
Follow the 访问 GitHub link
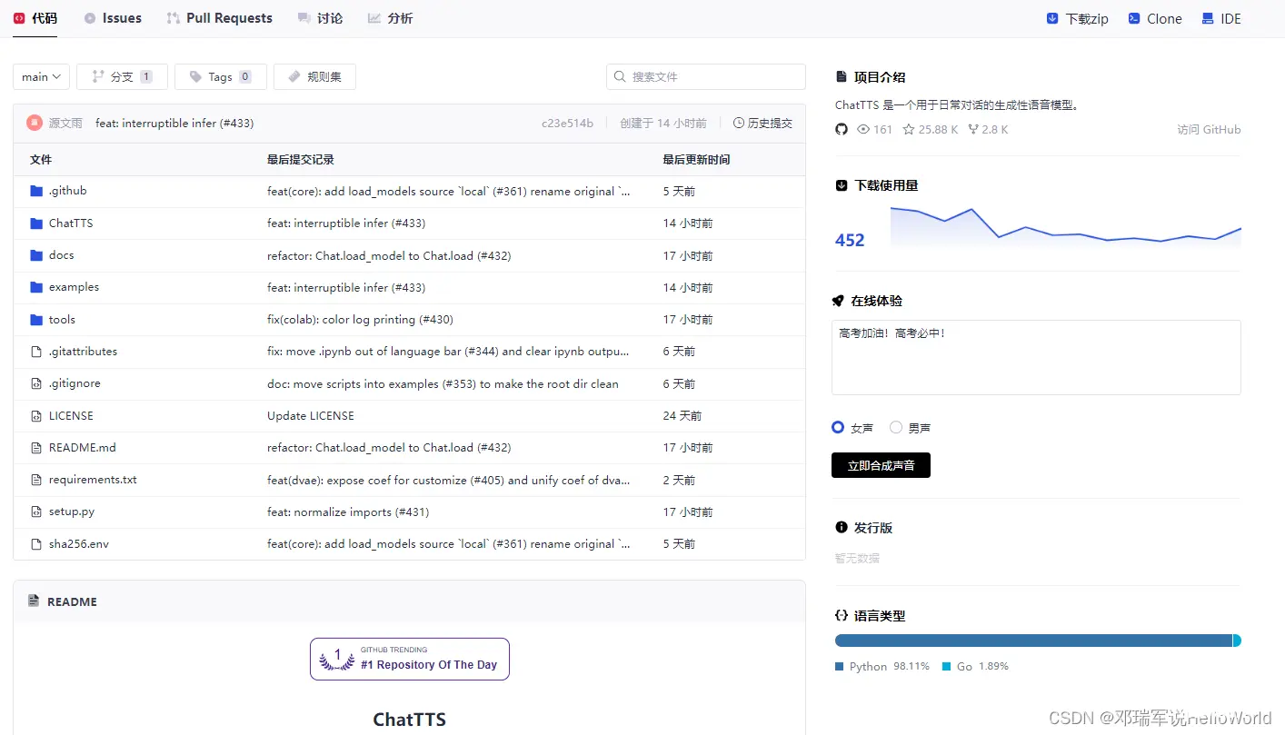[x=1209, y=129]
